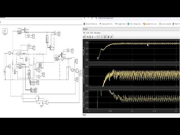Open the Google Scholar bookmark
The height and width of the screenshot is (135, 180).
(120, 24)
